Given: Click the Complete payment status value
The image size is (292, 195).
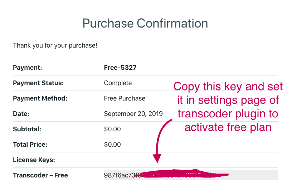Looking at the screenshot, I should (118, 83).
